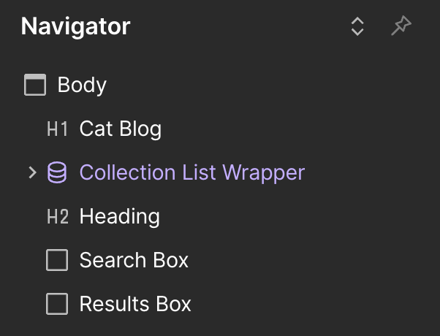Click the expand/collapse all arrows icon
The width and height of the screenshot is (440, 336).
coord(357,26)
